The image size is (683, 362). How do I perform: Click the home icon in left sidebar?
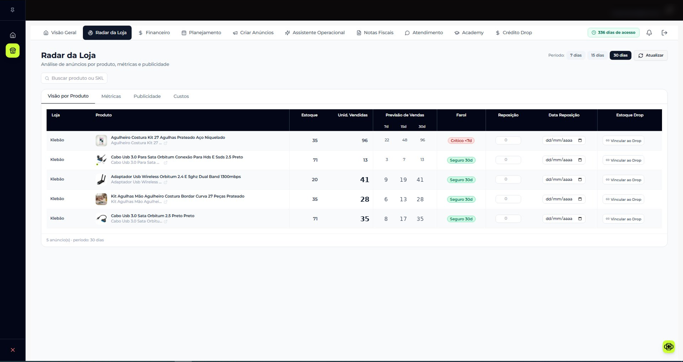coord(13,35)
